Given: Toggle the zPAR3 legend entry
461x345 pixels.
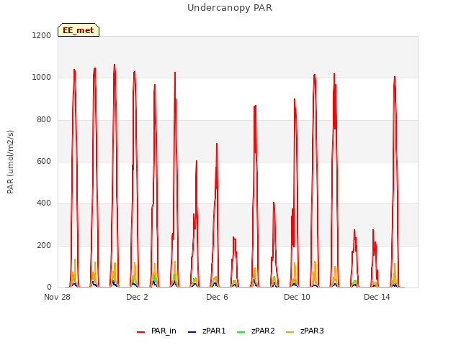Looking at the screenshot, I should [305, 331].
